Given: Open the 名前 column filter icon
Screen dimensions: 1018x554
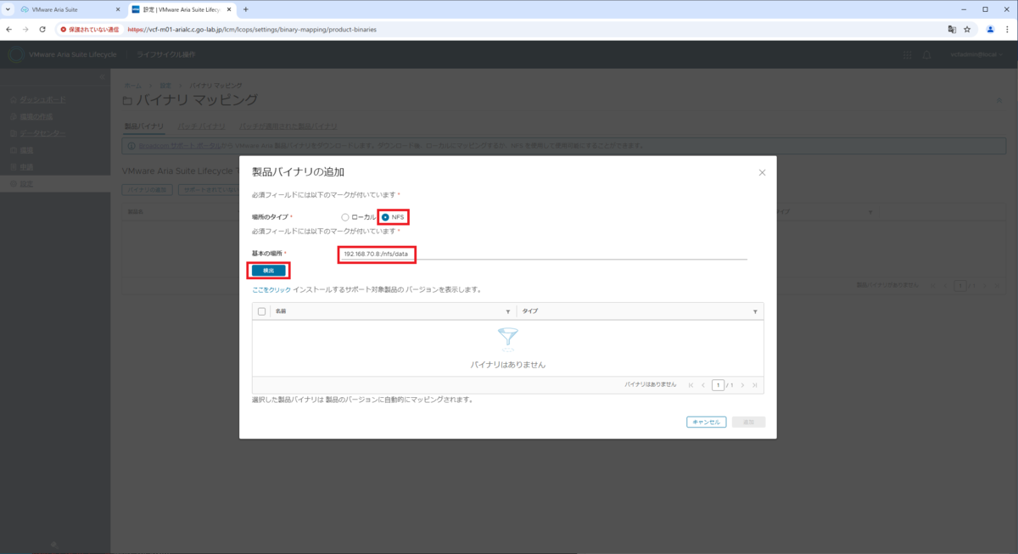Looking at the screenshot, I should pyautogui.click(x=508, y=311).
